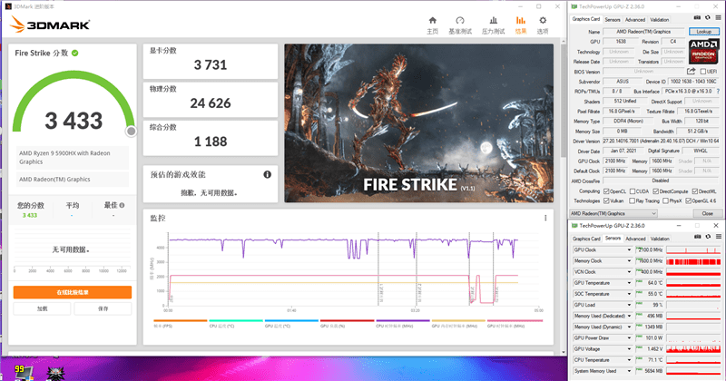Expand the SOC Temperature sensor dropdown
Image resolution: width=726 pixels, height=381 pixels.
tap(629, 294)
